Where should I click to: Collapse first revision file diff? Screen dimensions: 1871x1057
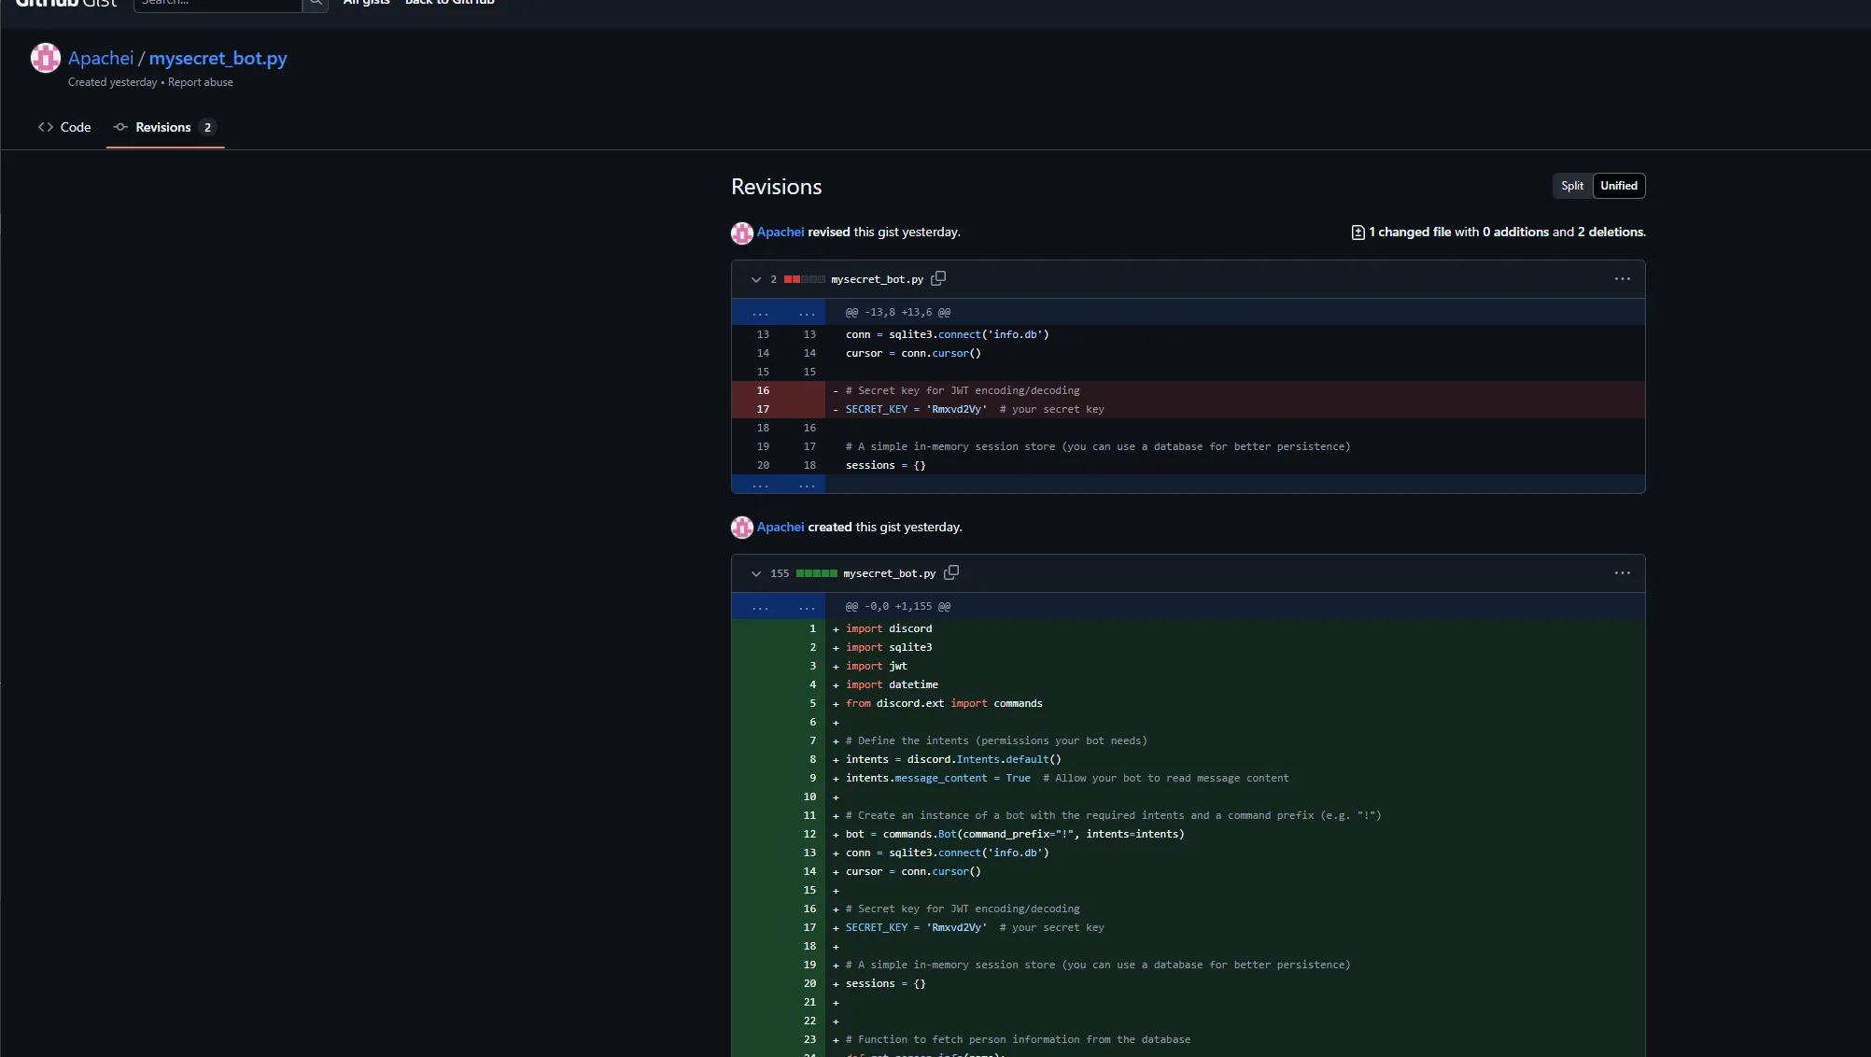click(756, 279)
